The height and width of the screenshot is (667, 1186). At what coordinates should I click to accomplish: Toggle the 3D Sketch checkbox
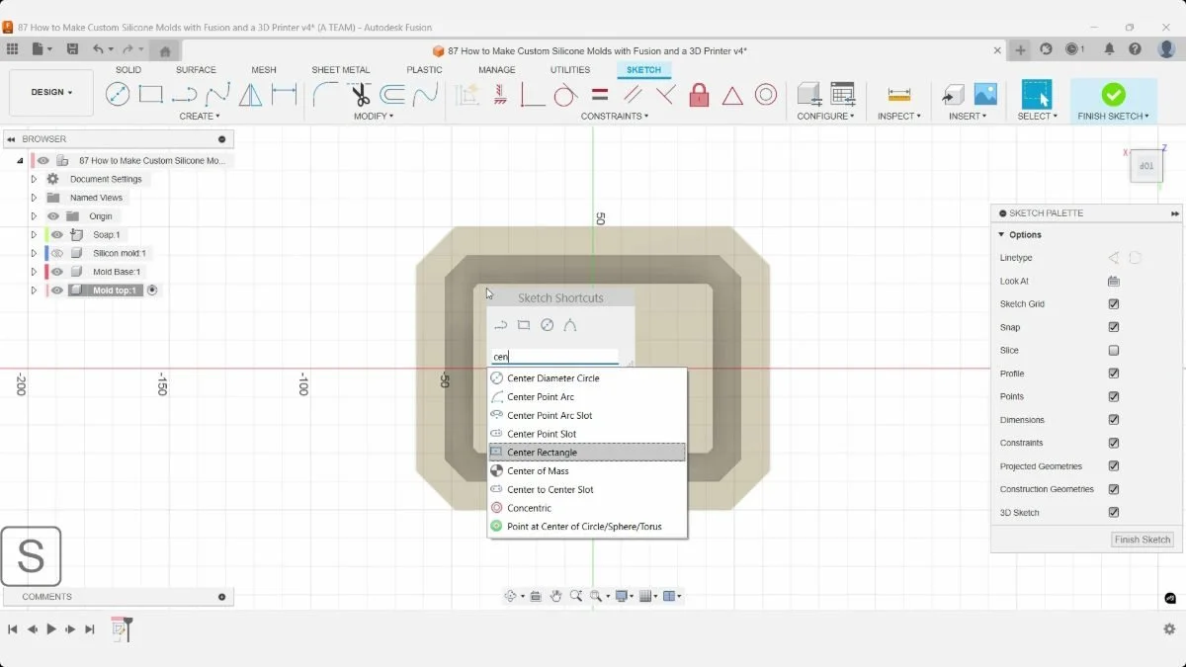click(1114, 513)
